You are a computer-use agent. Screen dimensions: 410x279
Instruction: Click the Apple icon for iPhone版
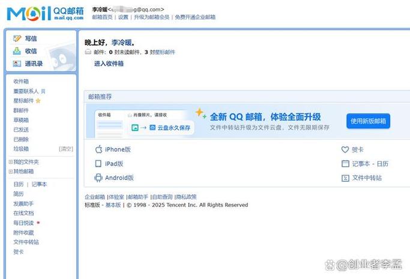[x=98, y=149]
